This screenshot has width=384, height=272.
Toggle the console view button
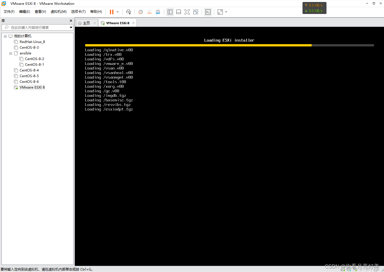208,12
